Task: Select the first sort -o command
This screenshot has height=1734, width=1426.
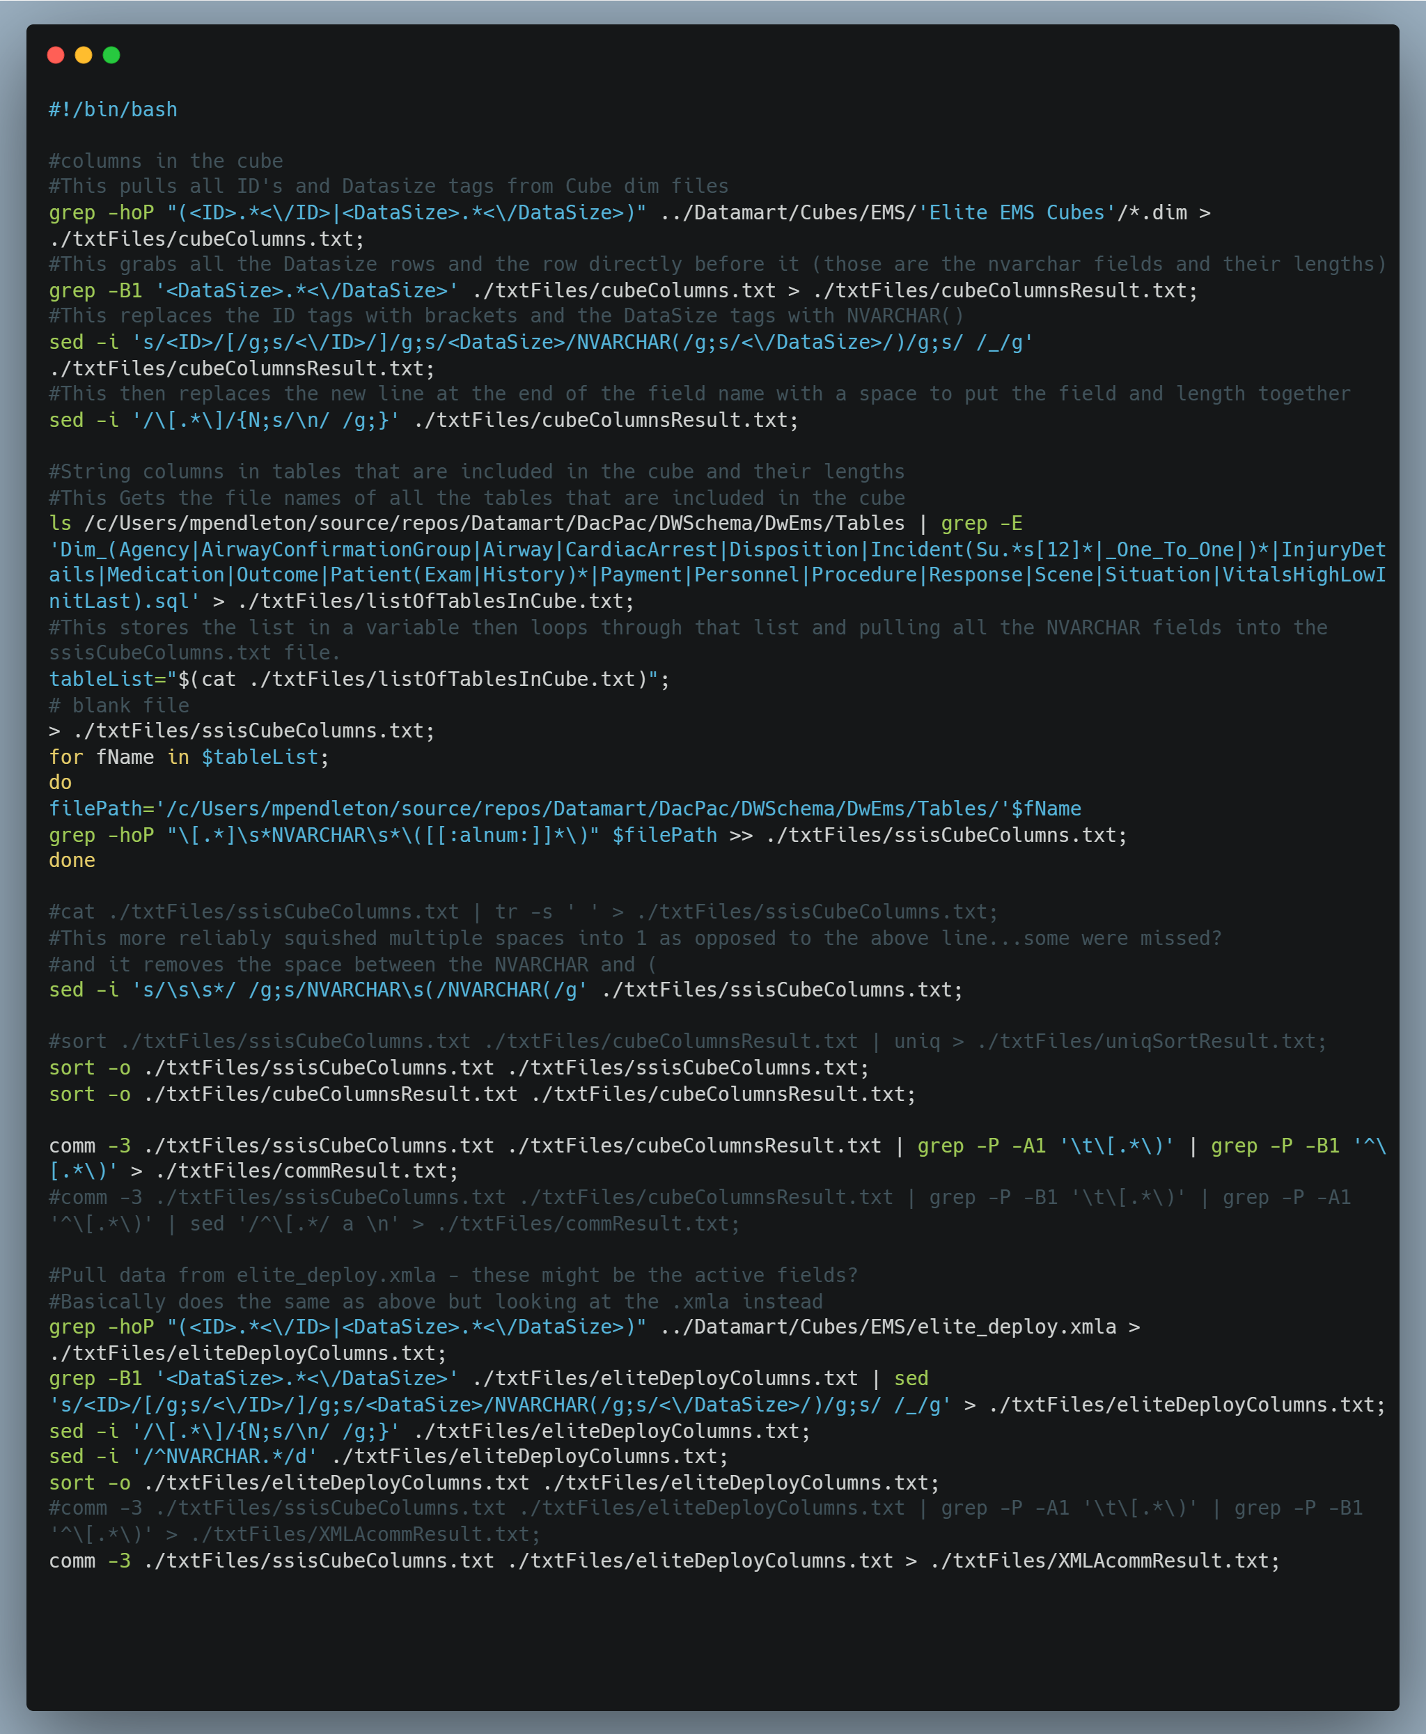Action: pos(329,1067)
